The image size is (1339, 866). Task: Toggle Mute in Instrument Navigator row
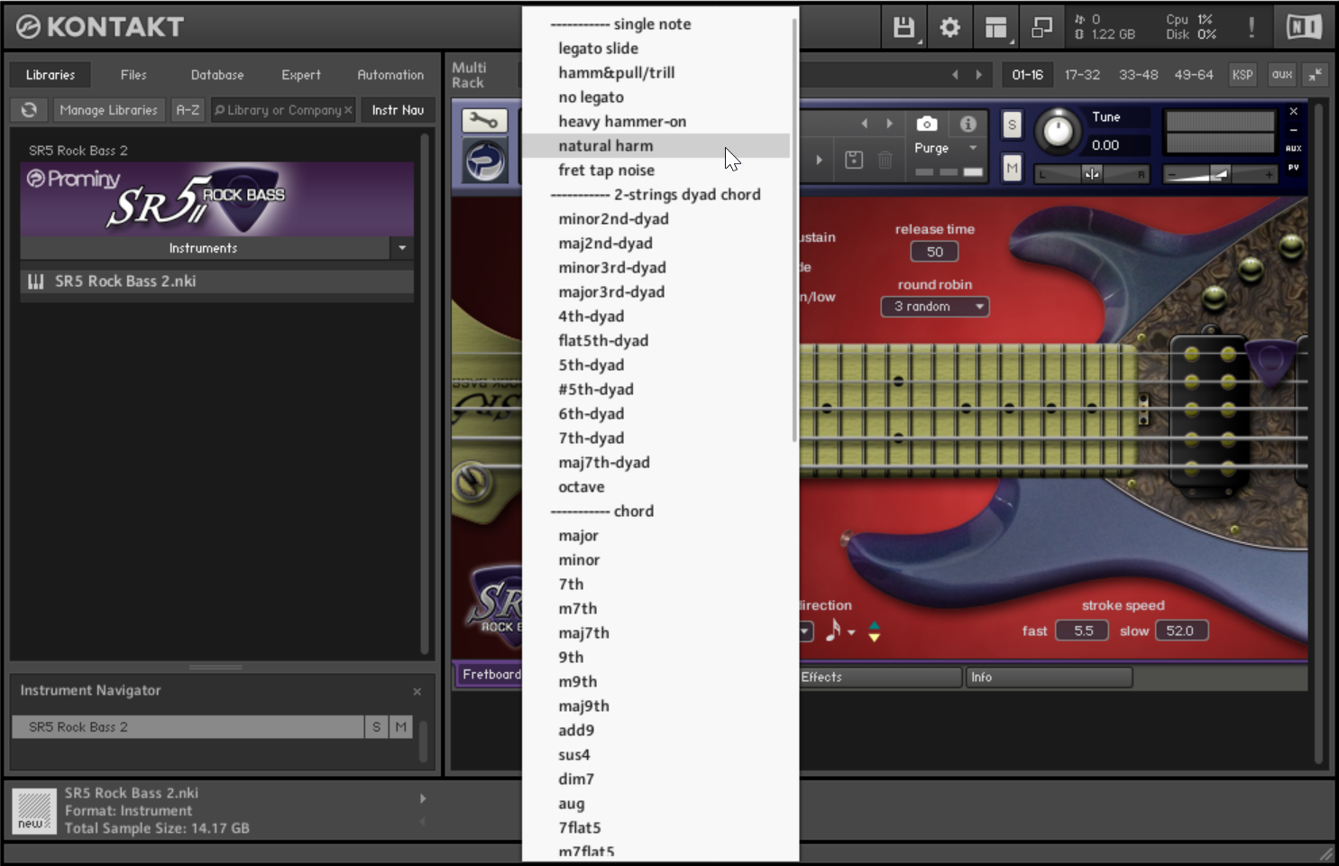400,726
